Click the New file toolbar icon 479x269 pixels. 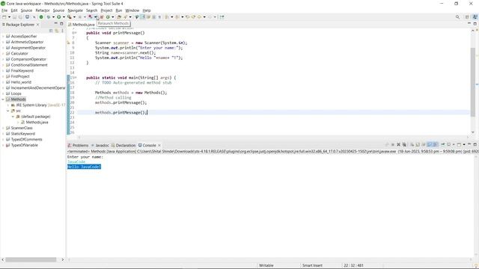4,17
